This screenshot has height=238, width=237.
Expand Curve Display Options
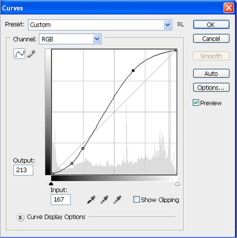20,217
